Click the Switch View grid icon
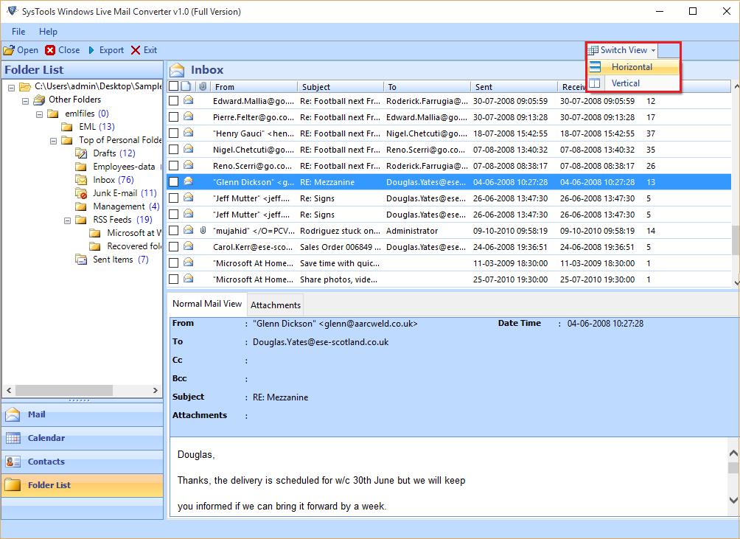This screenshot has height=539, width=740. 593,50
